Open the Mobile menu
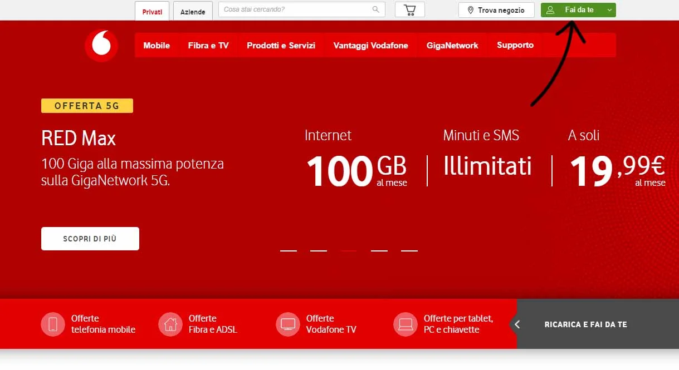Image resolution: width=679 pixels, height=370 pixels. click(x=157, y=46)
